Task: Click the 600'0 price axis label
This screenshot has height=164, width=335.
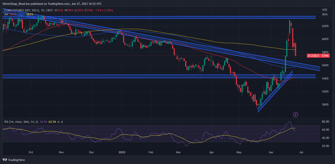Action: [x=325, y=39]
